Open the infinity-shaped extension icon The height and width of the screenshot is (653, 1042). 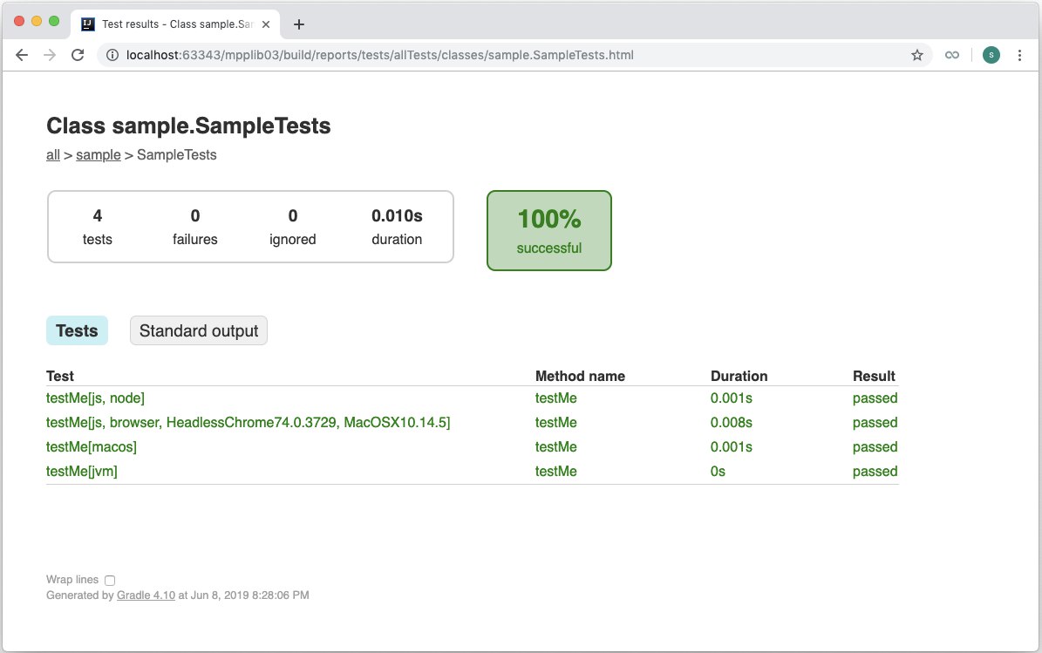point(952,55)
